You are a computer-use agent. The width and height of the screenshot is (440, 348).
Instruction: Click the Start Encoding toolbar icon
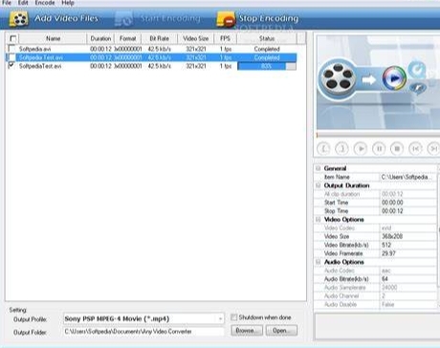pyautogui.click(x=123, y=19)
